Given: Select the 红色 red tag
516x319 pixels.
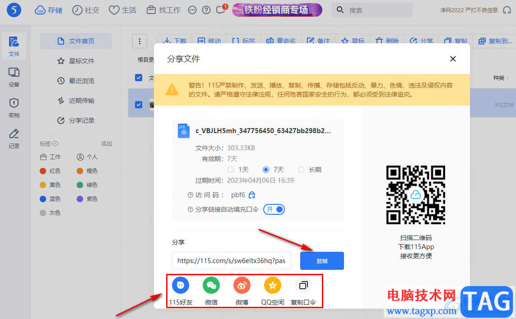Looking at the screenshot, I should pos(51,171).
